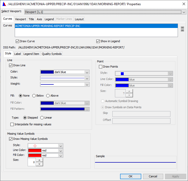
Task: Choose the Below fill radio option
Action: tap(34, 96)
